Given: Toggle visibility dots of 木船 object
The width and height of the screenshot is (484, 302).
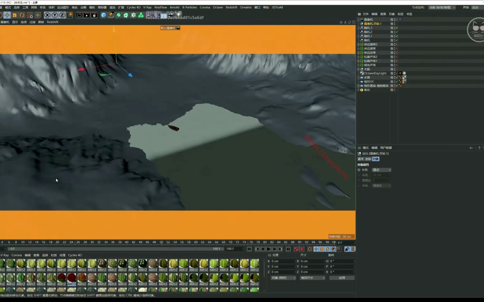Looking at the screenshot, I should point(395,69).
